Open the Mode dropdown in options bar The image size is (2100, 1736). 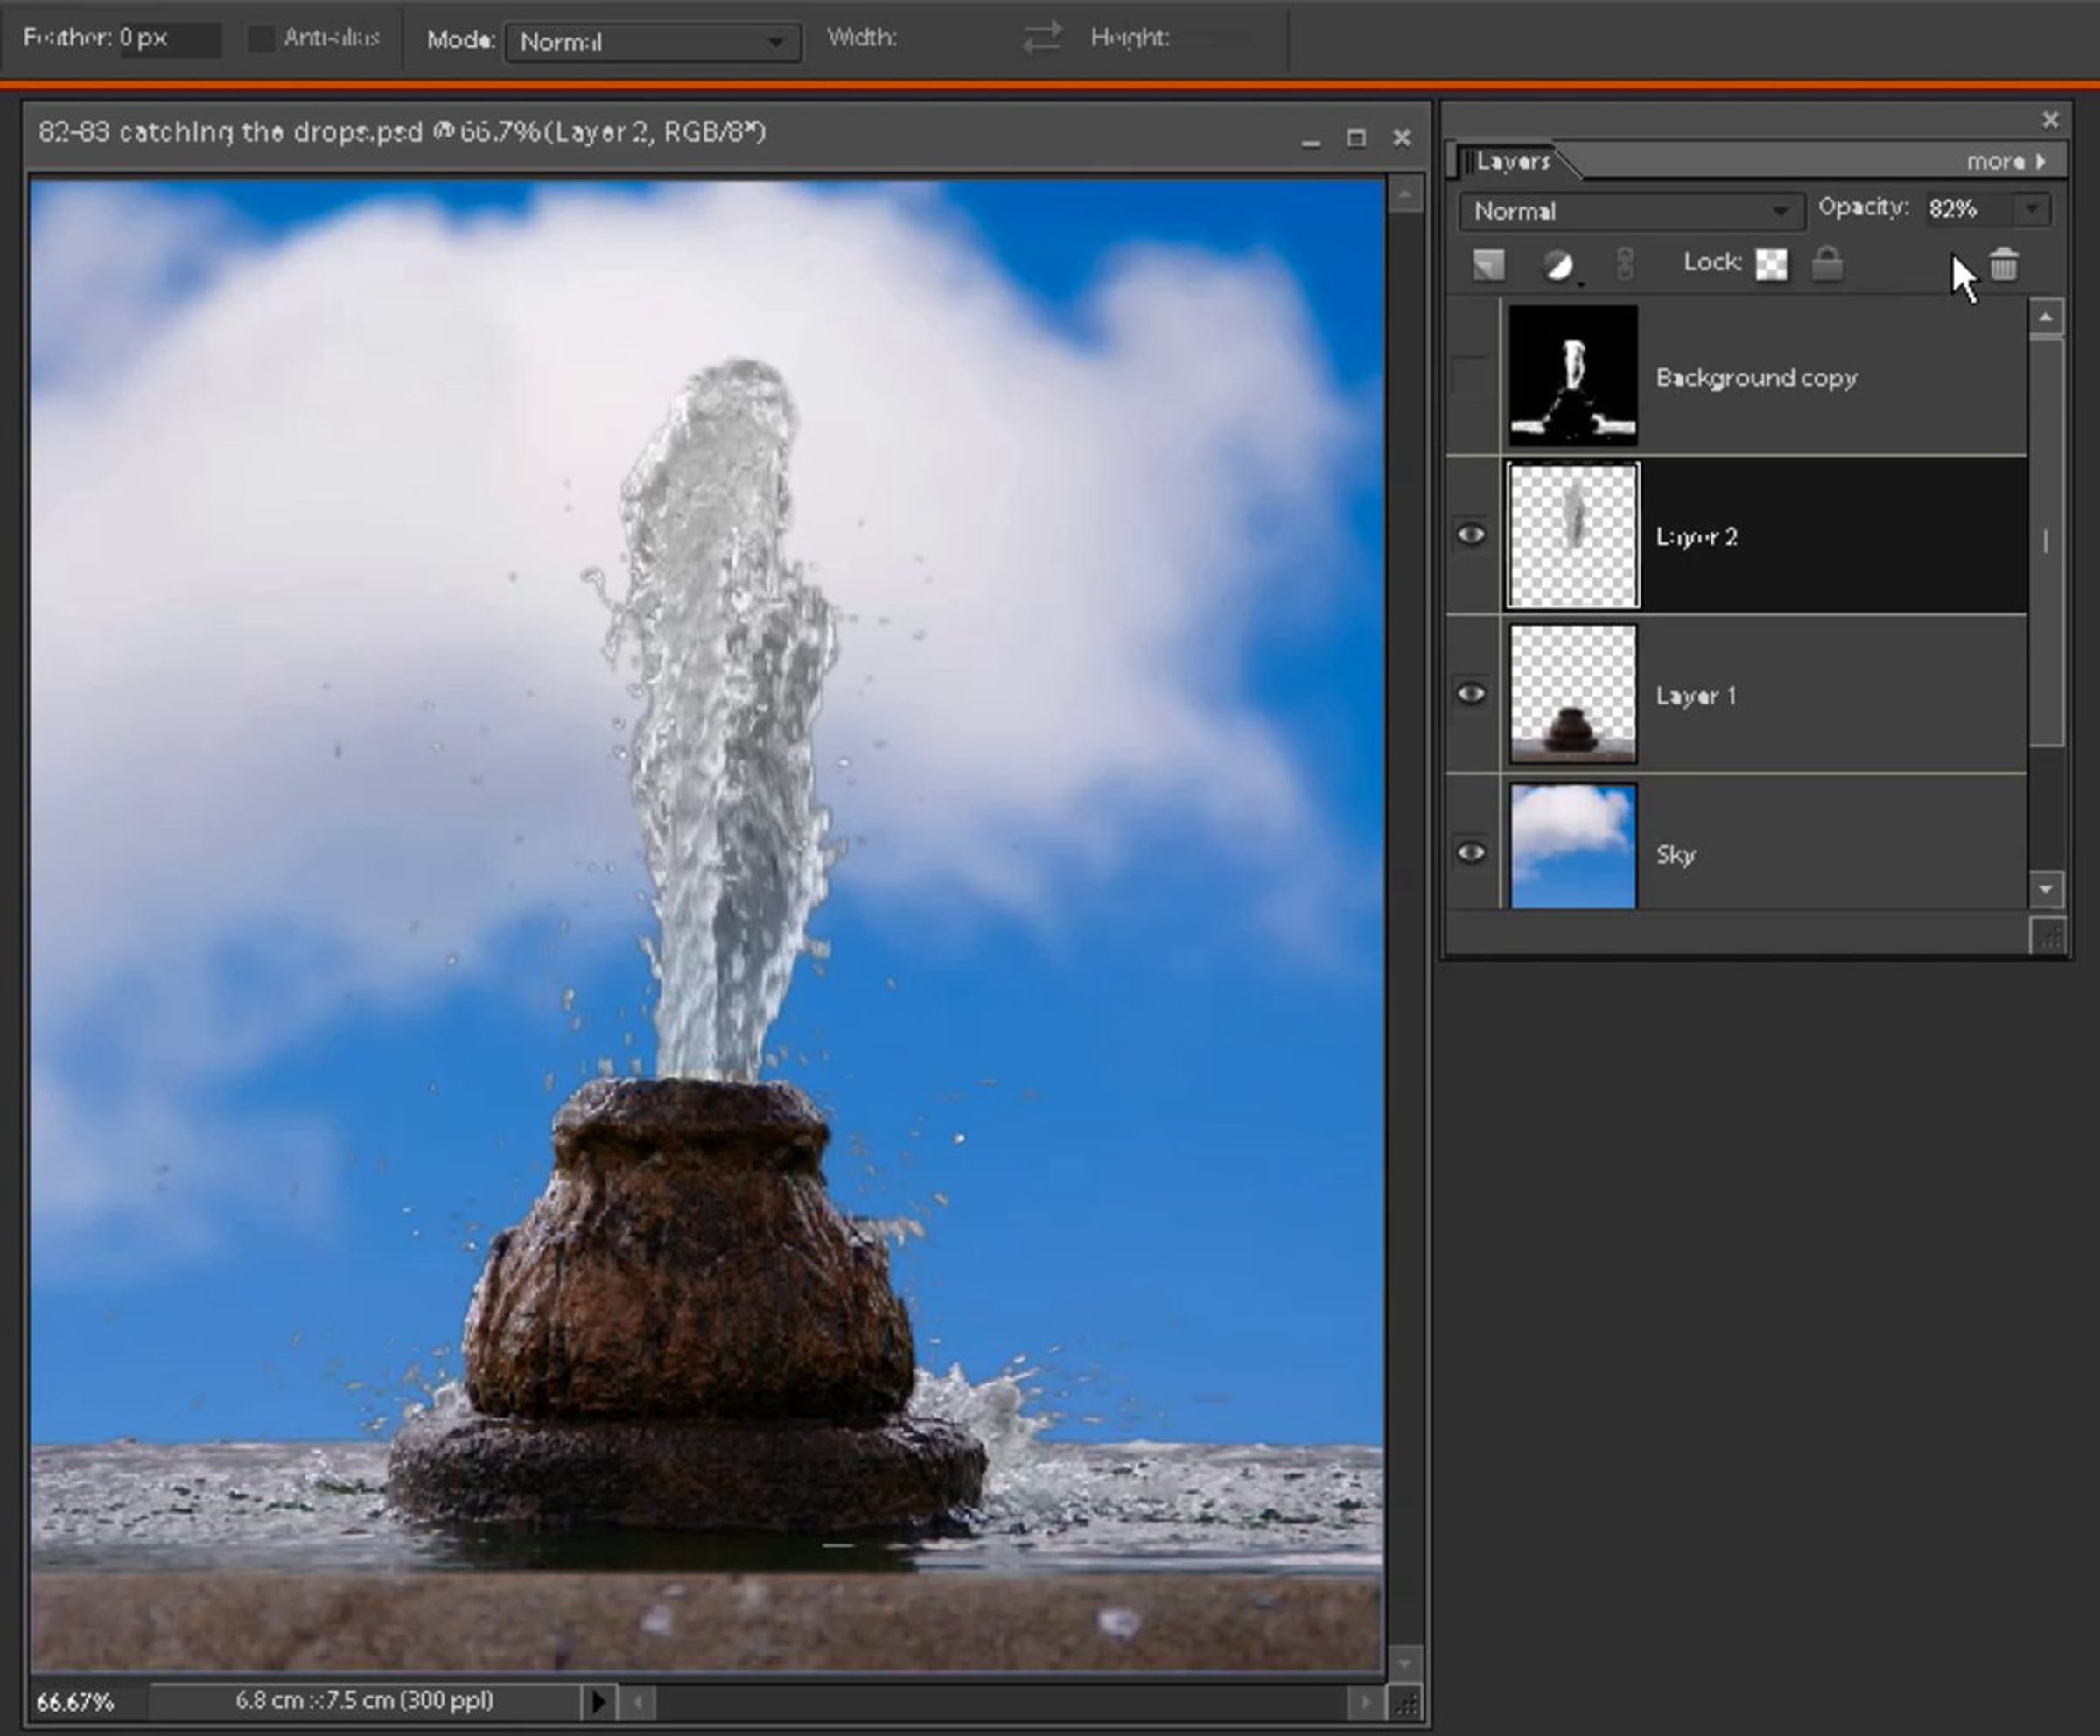(x=652, y=42)
